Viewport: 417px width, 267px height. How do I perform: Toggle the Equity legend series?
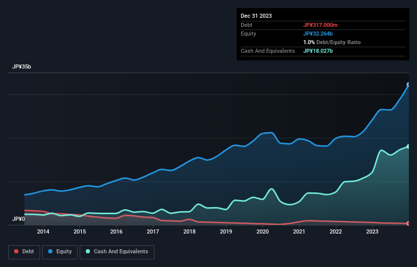click(60, 251)
